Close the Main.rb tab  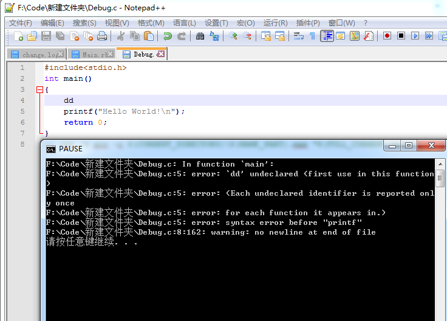point(111,53)
